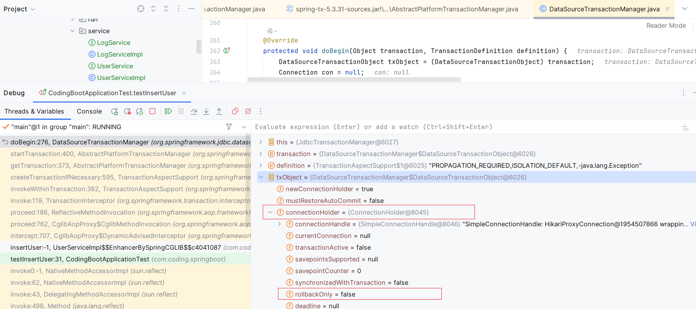This screenshot has height=309, width=696.
Task: Open more debug toolbar actions
Action: 260,111
